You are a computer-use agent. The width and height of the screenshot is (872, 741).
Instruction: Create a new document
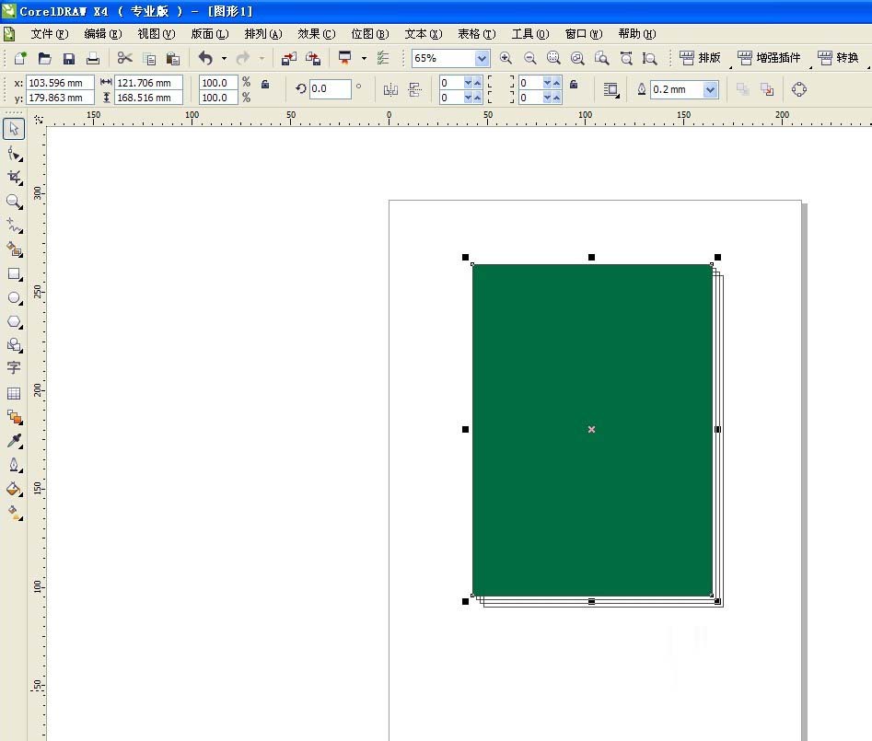click(x=20, y=58)
